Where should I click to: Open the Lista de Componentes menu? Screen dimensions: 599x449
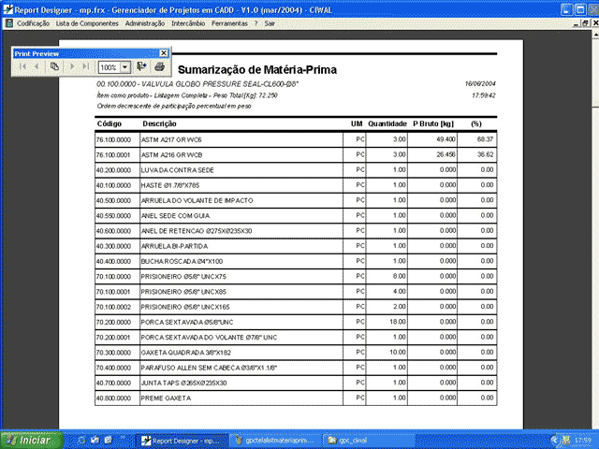pos(88,22)
